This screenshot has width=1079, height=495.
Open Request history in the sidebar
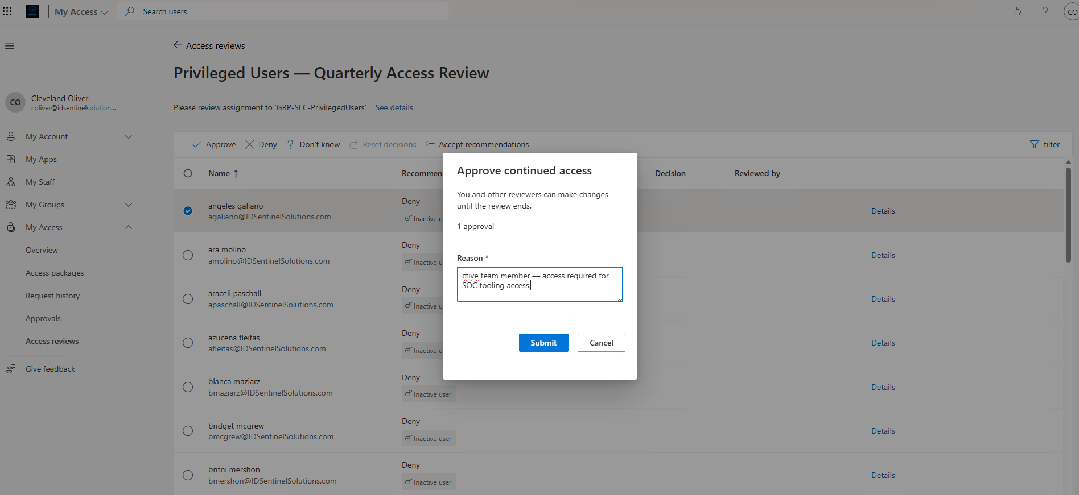point(52,296)
